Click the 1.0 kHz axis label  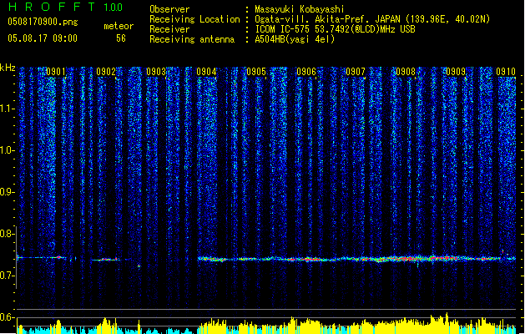click(x=7, y=150)
